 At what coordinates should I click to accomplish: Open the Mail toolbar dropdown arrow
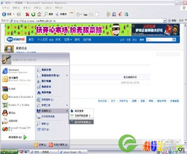click(81, 14)
